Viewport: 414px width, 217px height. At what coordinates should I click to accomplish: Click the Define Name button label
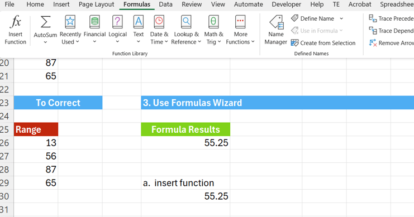[317, 18]
